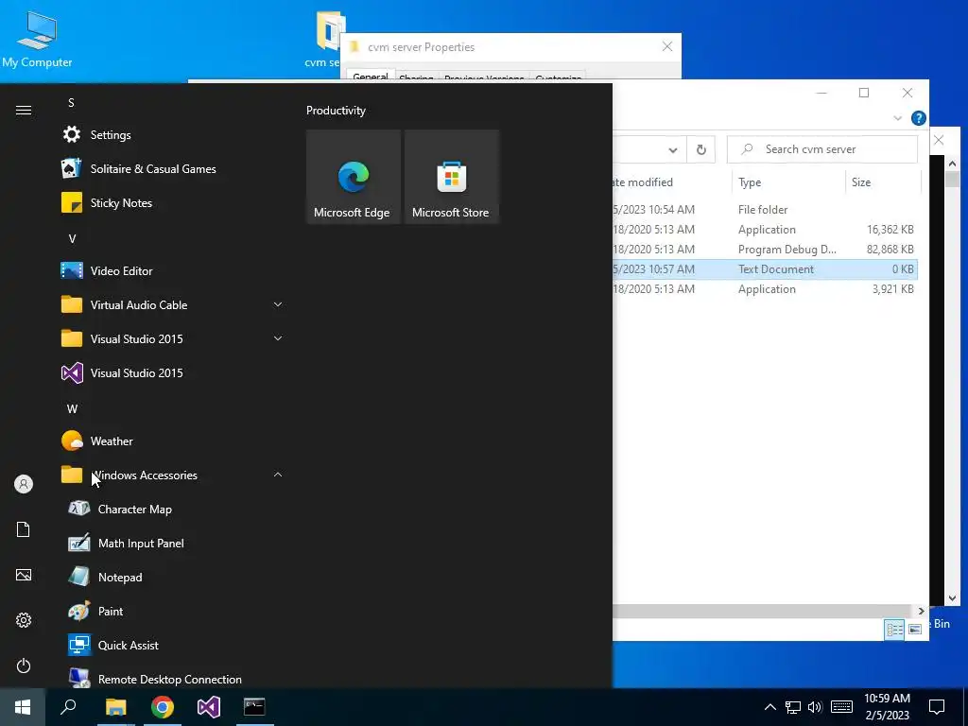Open touch keyboard from system tray
Screen dimensions: 968x726
[x=842, y=707]
